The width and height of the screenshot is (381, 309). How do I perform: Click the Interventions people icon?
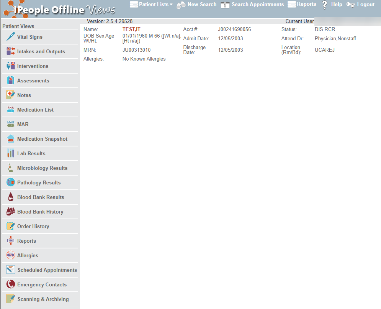pos(11,66)
